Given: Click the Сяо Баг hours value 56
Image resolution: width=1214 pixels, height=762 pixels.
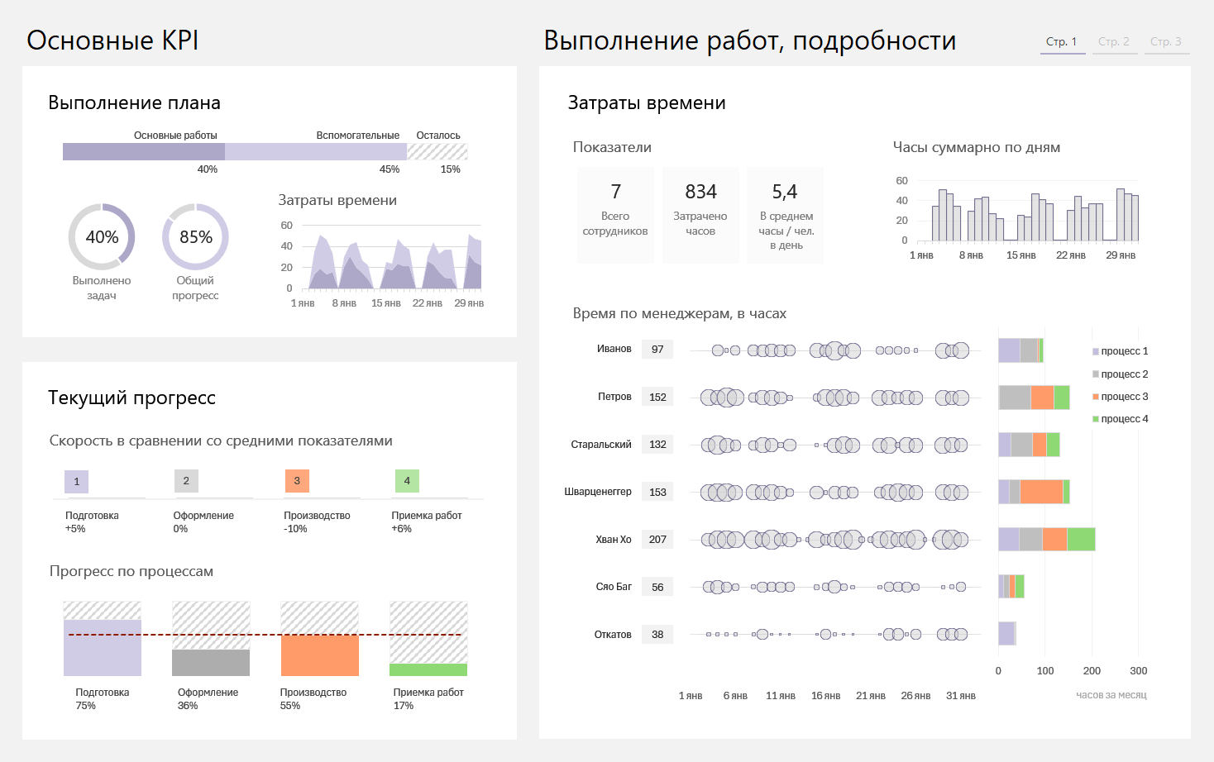Looking at the screenshot, I should click(x=657, y=588).
